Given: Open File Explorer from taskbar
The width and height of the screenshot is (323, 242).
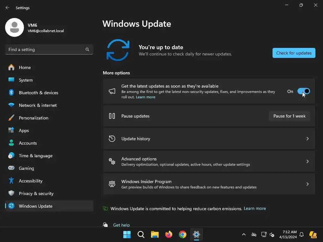Looking at the screenshot, I should [x=155, y=234].
